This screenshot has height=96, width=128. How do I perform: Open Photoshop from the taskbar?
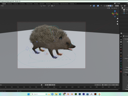point(80,94)
